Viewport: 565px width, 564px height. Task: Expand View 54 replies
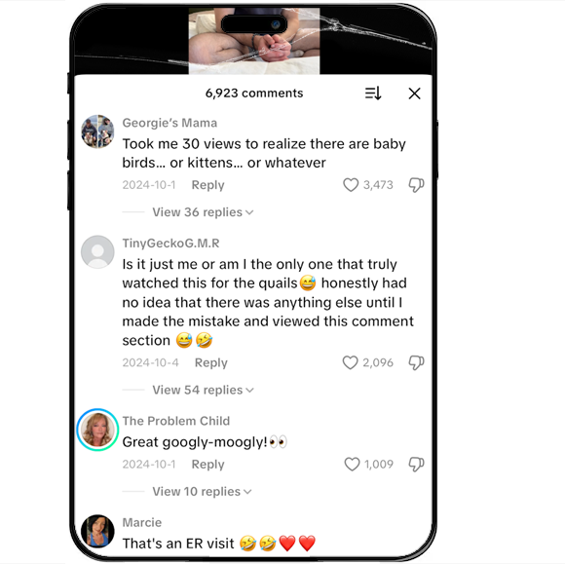point(203,390)
